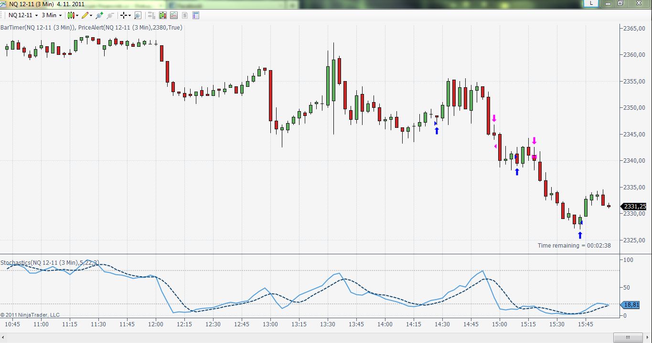This screenshot has height=343, width=652.
Task: Click the 2011 NinjaTrader, LLC copyright text
Action: click(30, 315)
